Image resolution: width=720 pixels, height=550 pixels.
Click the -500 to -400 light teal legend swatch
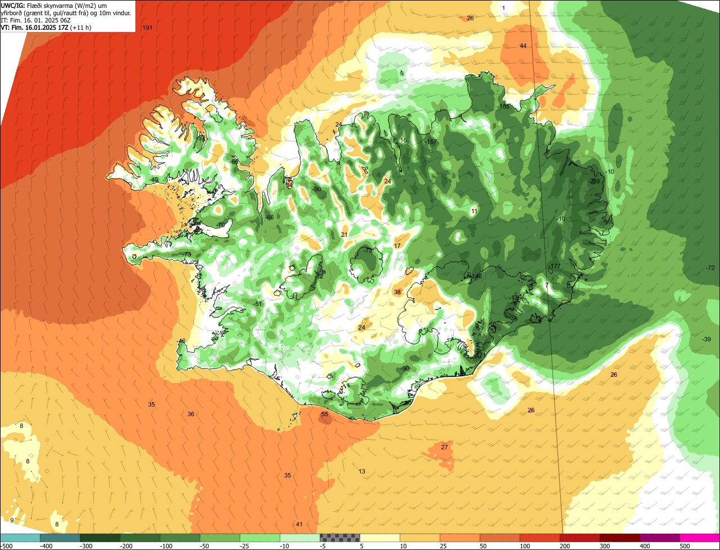20,538
